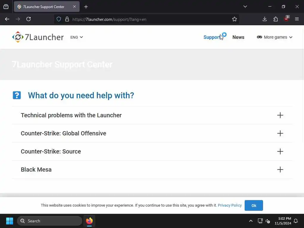This screenshot has width=304, height=228.
Task: Open Firefox View in the tab bar
Action: tap(6, 7)
